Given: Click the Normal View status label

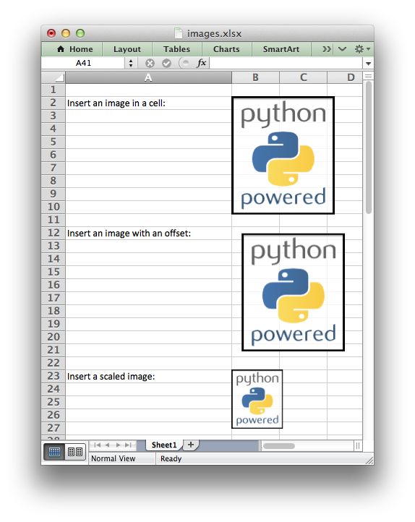Looking at the screenshot, I should click(114, 459).
